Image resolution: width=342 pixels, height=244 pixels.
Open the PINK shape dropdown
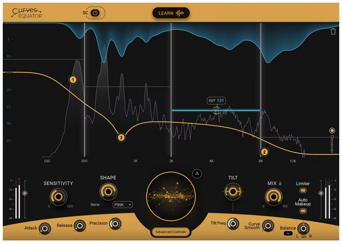(123, 205)
